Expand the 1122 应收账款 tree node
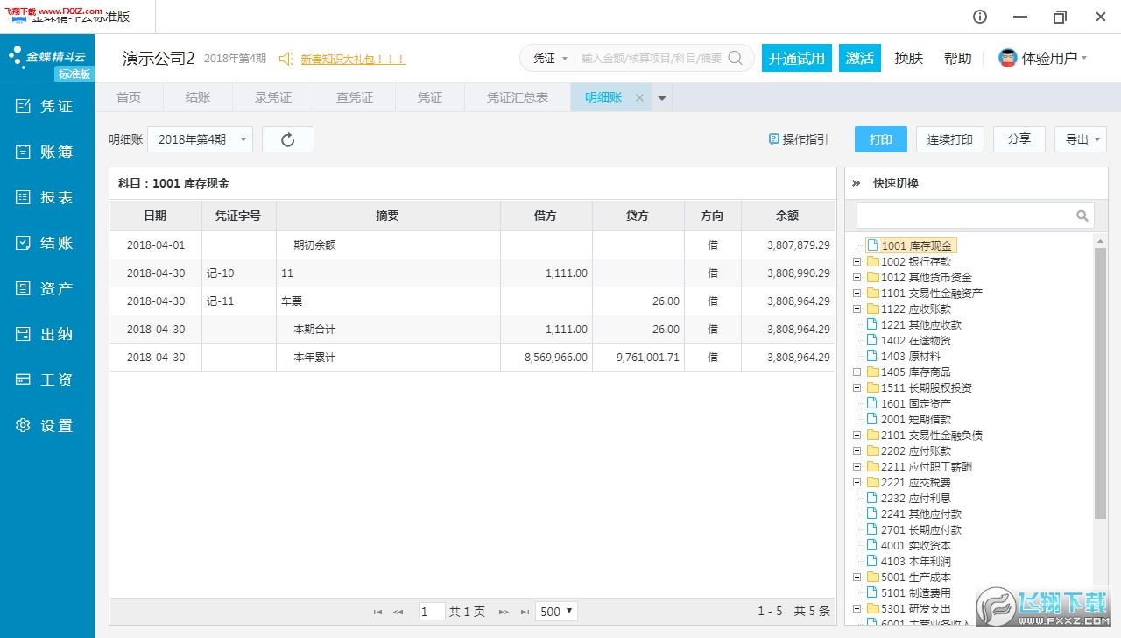Image resolution: width=1121 pixels, height=638 pixels. pos(857,308)
